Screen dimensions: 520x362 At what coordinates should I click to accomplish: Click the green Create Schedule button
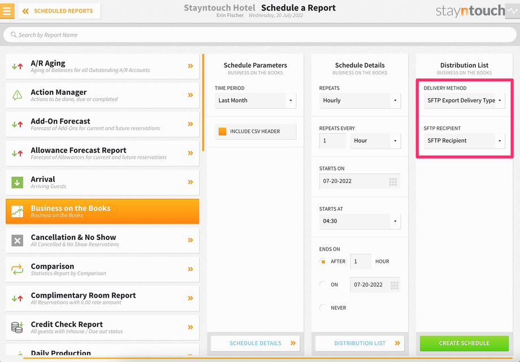click(464, 343)
